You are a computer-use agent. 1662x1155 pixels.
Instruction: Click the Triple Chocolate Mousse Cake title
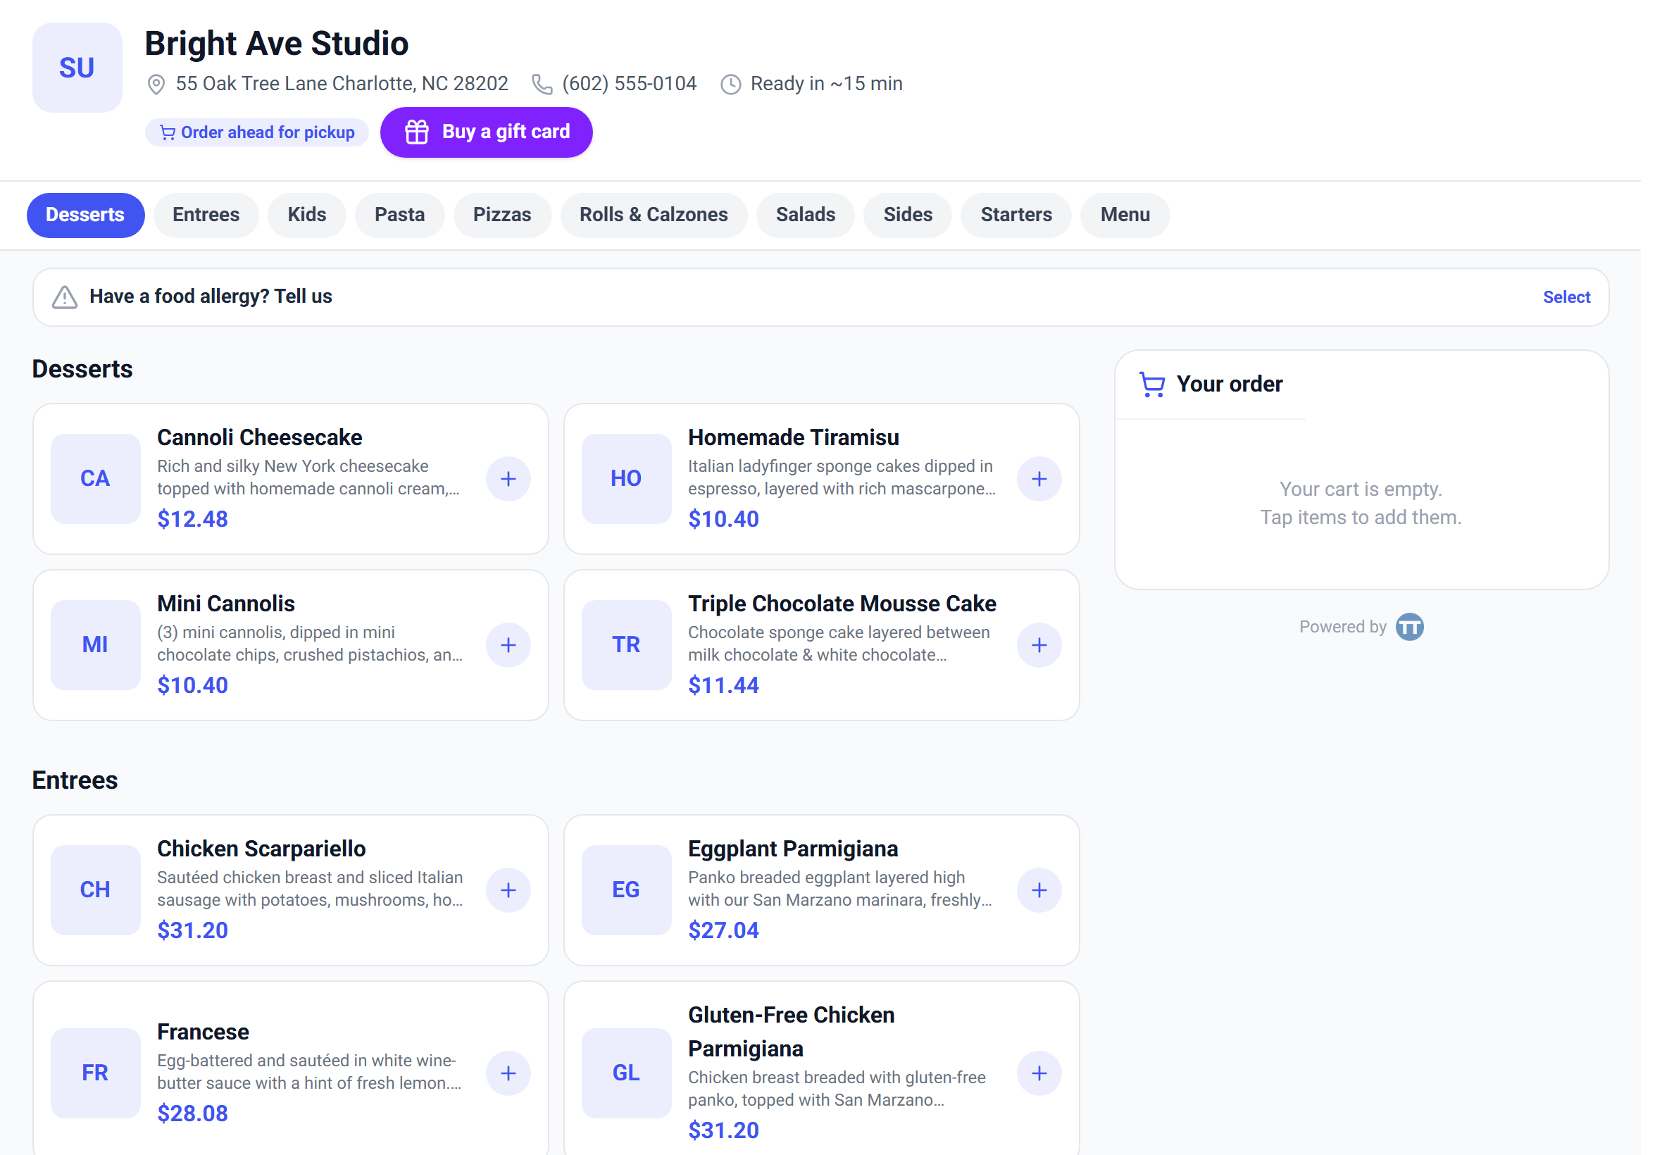pyautogui.click(x=842, y=604)
